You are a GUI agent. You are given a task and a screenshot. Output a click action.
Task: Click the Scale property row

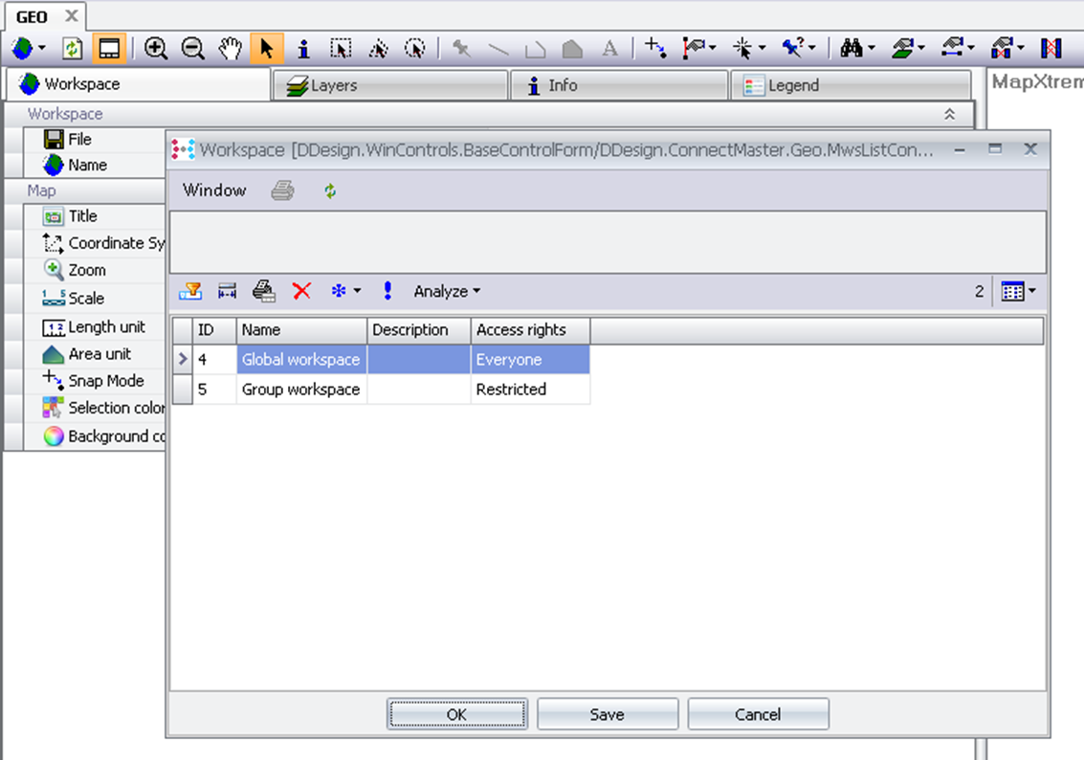[94, 298]
